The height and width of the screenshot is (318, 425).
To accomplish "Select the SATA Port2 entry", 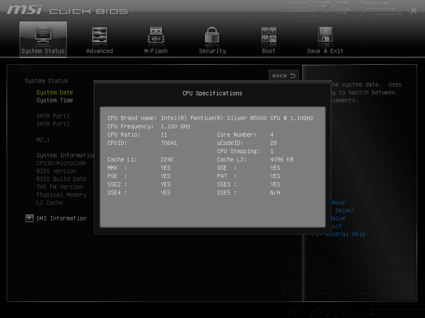I will (x=53, y=124).
